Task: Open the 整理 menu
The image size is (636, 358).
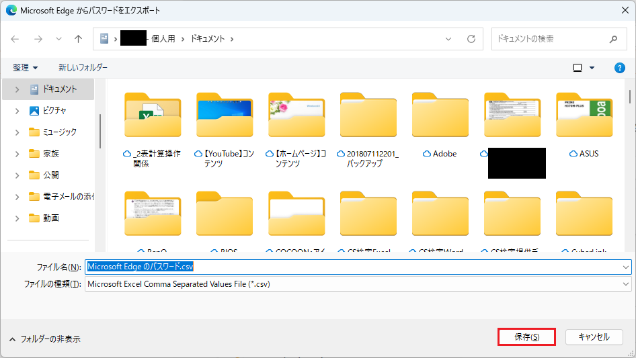Action: click(x=25, y=68)
